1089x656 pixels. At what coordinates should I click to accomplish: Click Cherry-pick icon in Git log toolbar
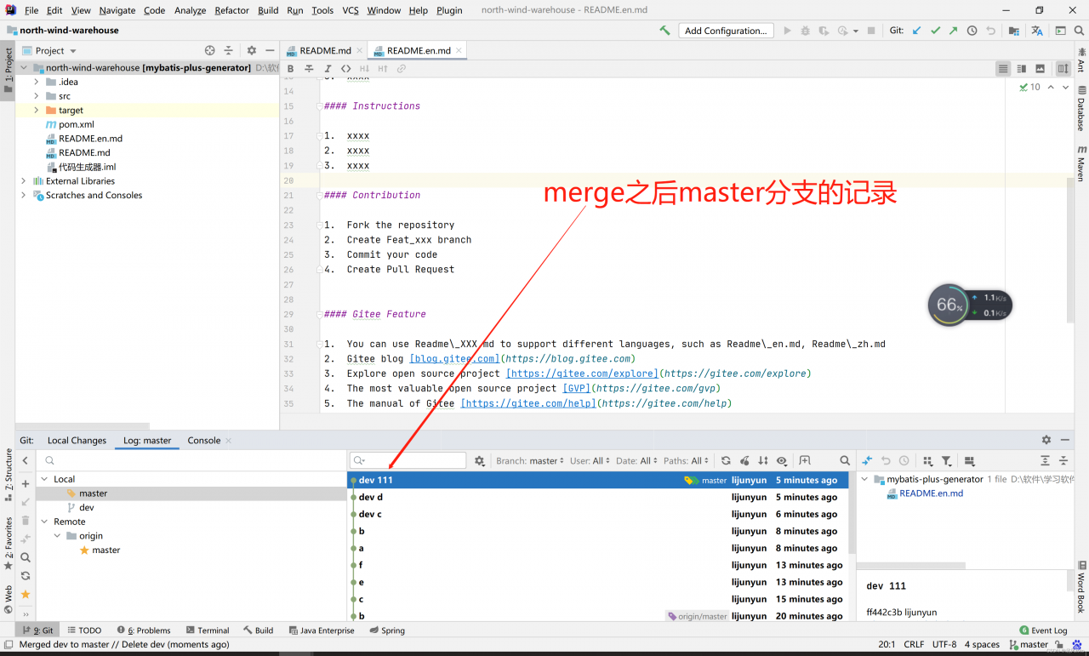[744, 460]
